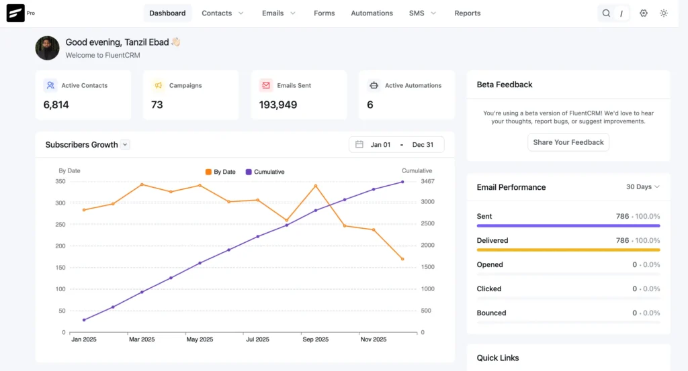Click the Emails Sent count 193,949

click(x=278, y=105)
